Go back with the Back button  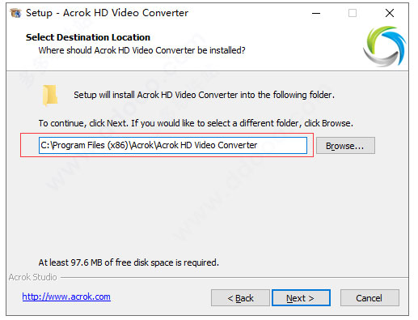(x=240, y=298)
